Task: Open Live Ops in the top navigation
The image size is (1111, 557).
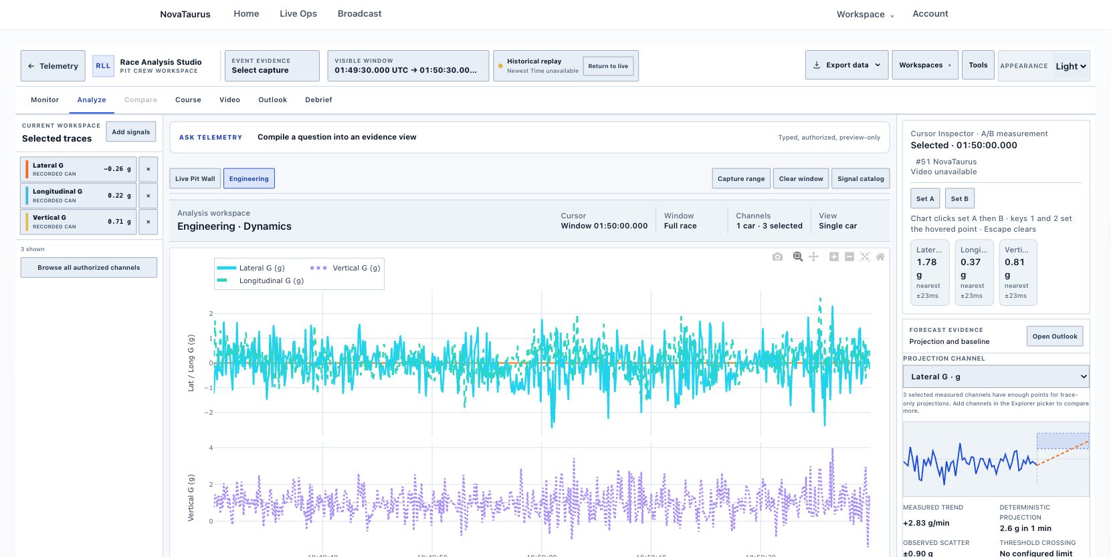Action: pos(298,14)
